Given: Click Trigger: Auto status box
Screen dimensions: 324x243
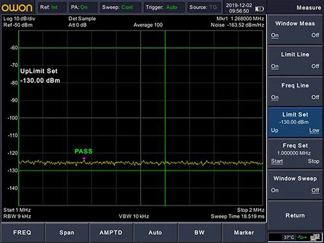Looking at the screenshot, I should pyautogui.click(x=164, y=7).
